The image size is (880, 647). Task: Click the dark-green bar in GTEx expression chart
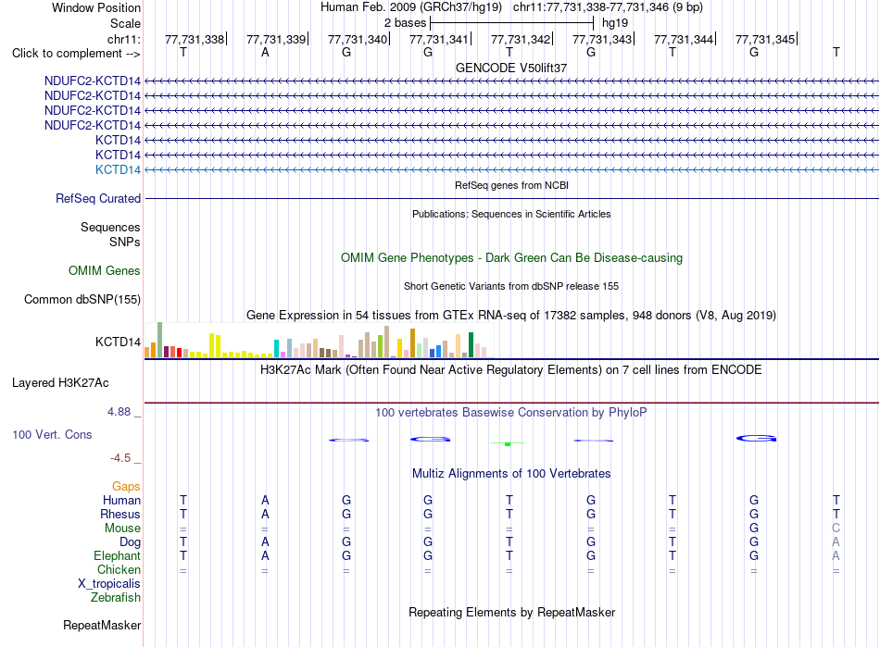click(471, 345)
